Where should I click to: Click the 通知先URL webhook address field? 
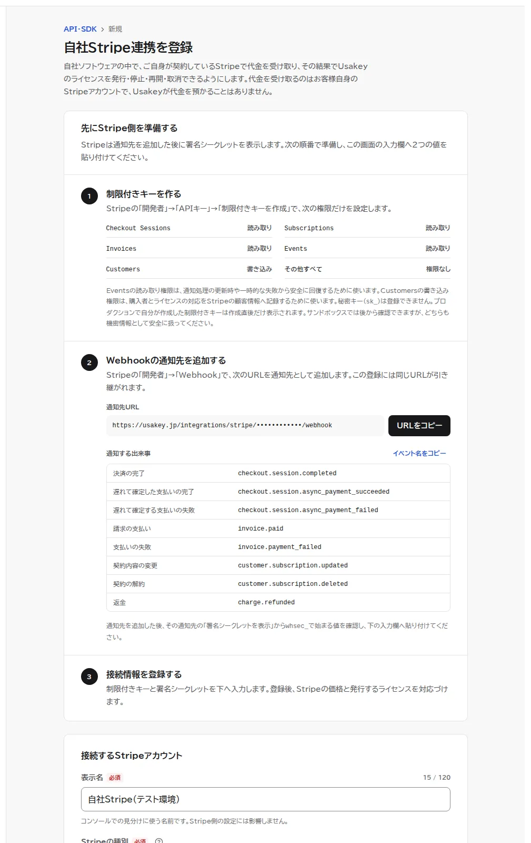[245, 426]
